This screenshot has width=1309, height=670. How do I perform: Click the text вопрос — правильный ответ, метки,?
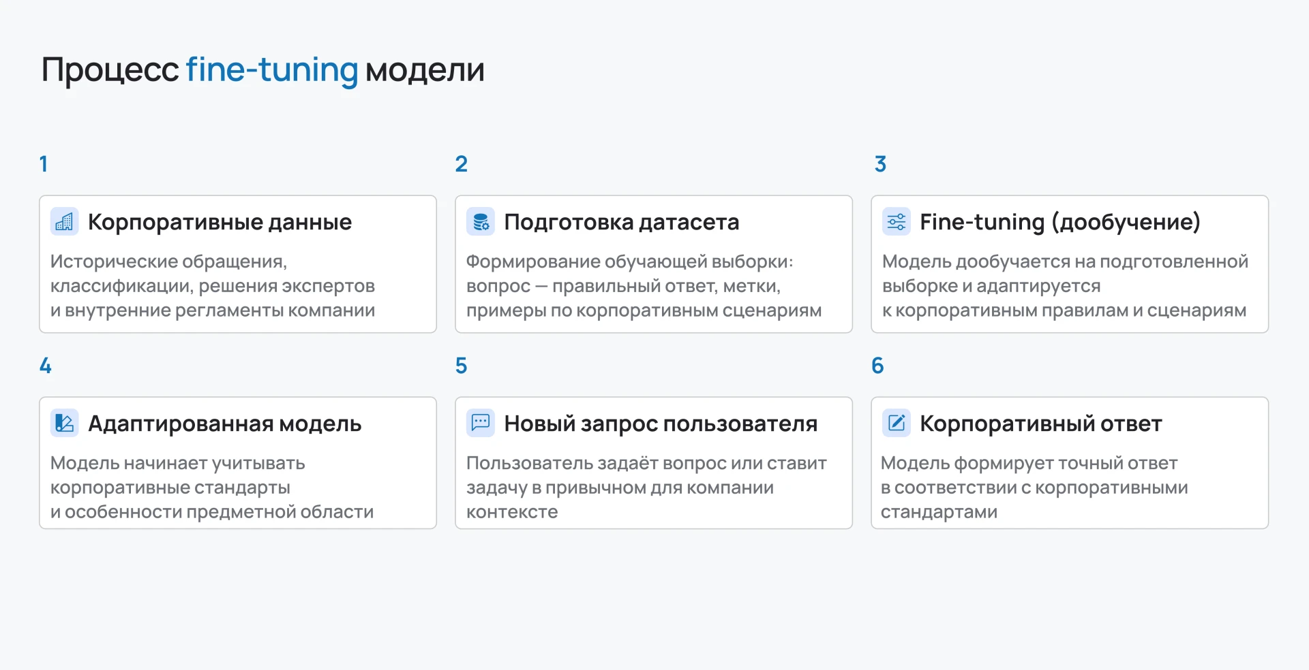pyautogui.click(x=623, y=286)
